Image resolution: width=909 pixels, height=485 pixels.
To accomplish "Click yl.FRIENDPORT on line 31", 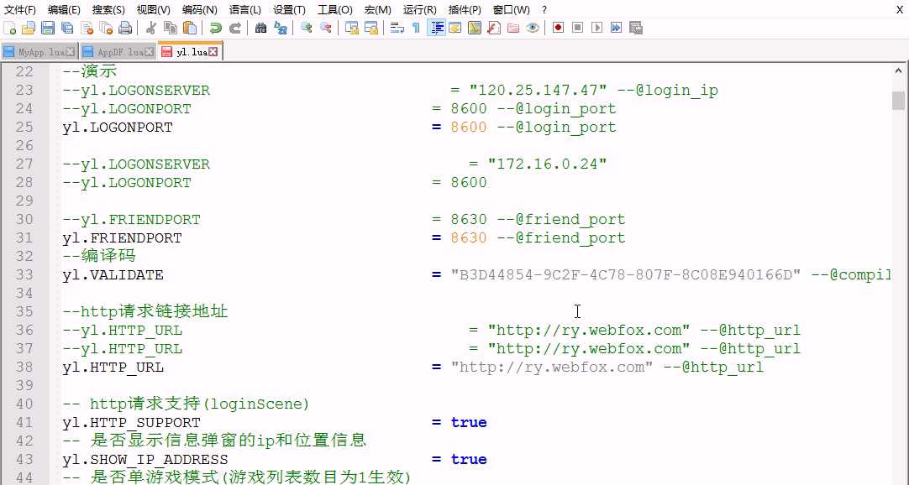I will (x=123, y=237).
